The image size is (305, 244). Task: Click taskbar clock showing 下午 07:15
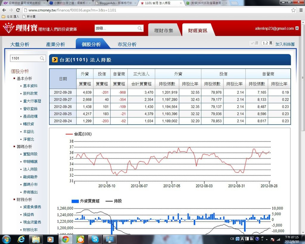(292, 239)
